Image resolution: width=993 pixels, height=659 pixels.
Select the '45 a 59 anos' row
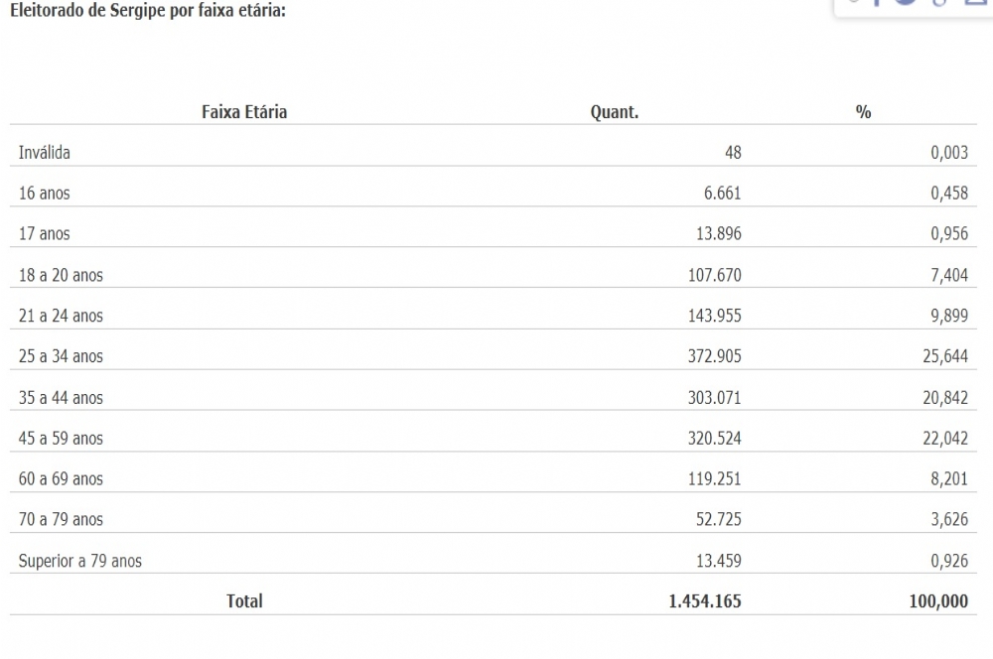[x=61, y=438]
